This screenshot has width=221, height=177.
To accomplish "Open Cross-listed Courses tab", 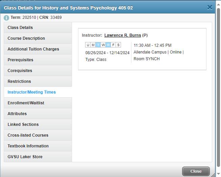I will click(x=28, y=135).
